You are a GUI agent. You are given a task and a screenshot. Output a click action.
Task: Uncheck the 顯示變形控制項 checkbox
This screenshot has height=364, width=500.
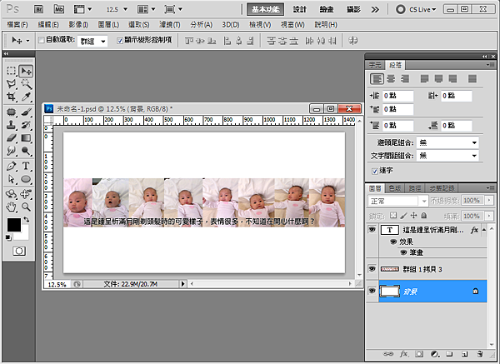119,40
